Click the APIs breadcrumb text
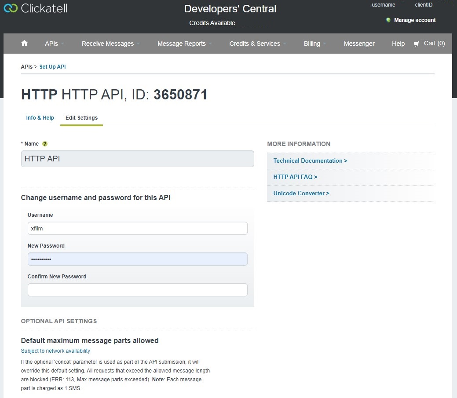The height and width of the screenshot is (398, 457). [x=26, y=67]
